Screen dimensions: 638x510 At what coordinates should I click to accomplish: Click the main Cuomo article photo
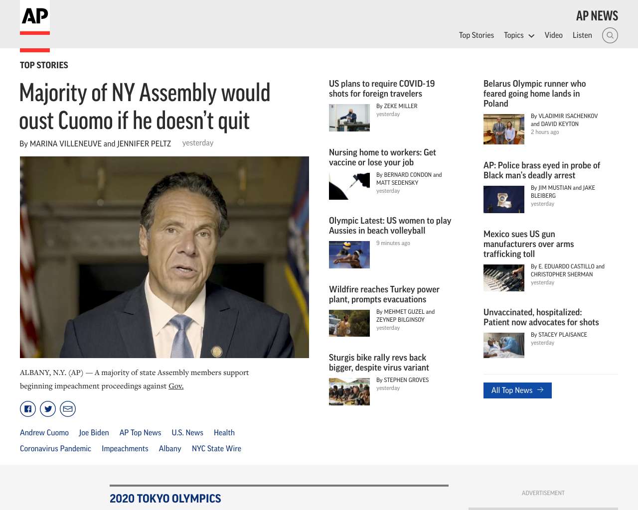[164, 257]
